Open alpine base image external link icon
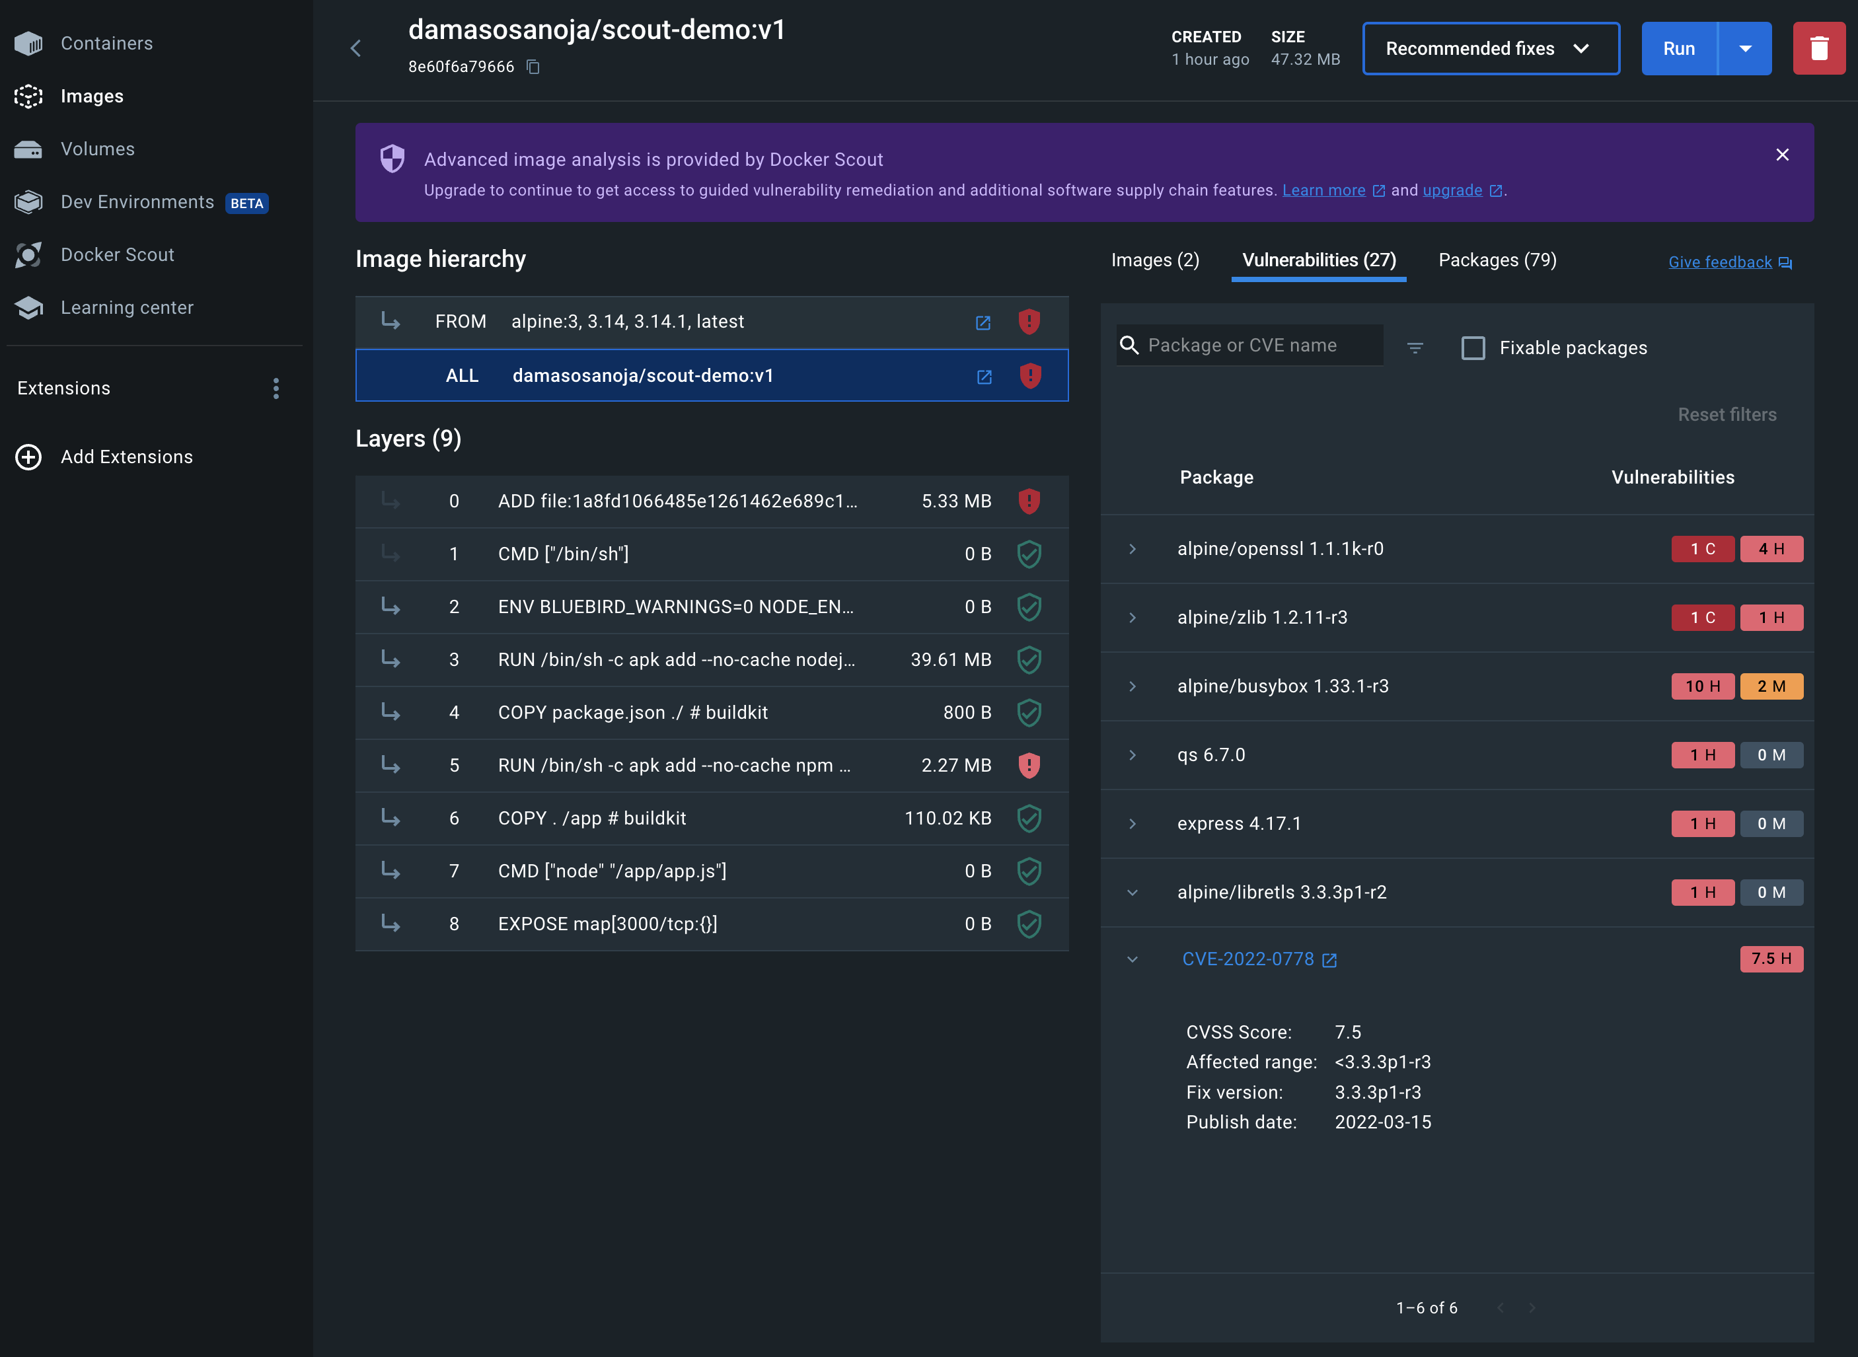Image resolution: width=1858 pixels, height=1357 pixels. pyautogui.click(x=983, y=322)
